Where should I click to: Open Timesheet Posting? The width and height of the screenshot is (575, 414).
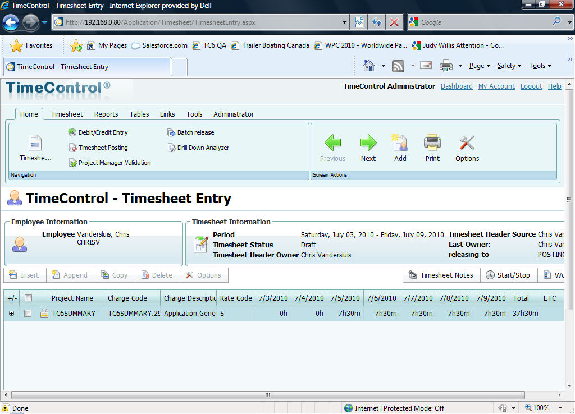point(98,148)
